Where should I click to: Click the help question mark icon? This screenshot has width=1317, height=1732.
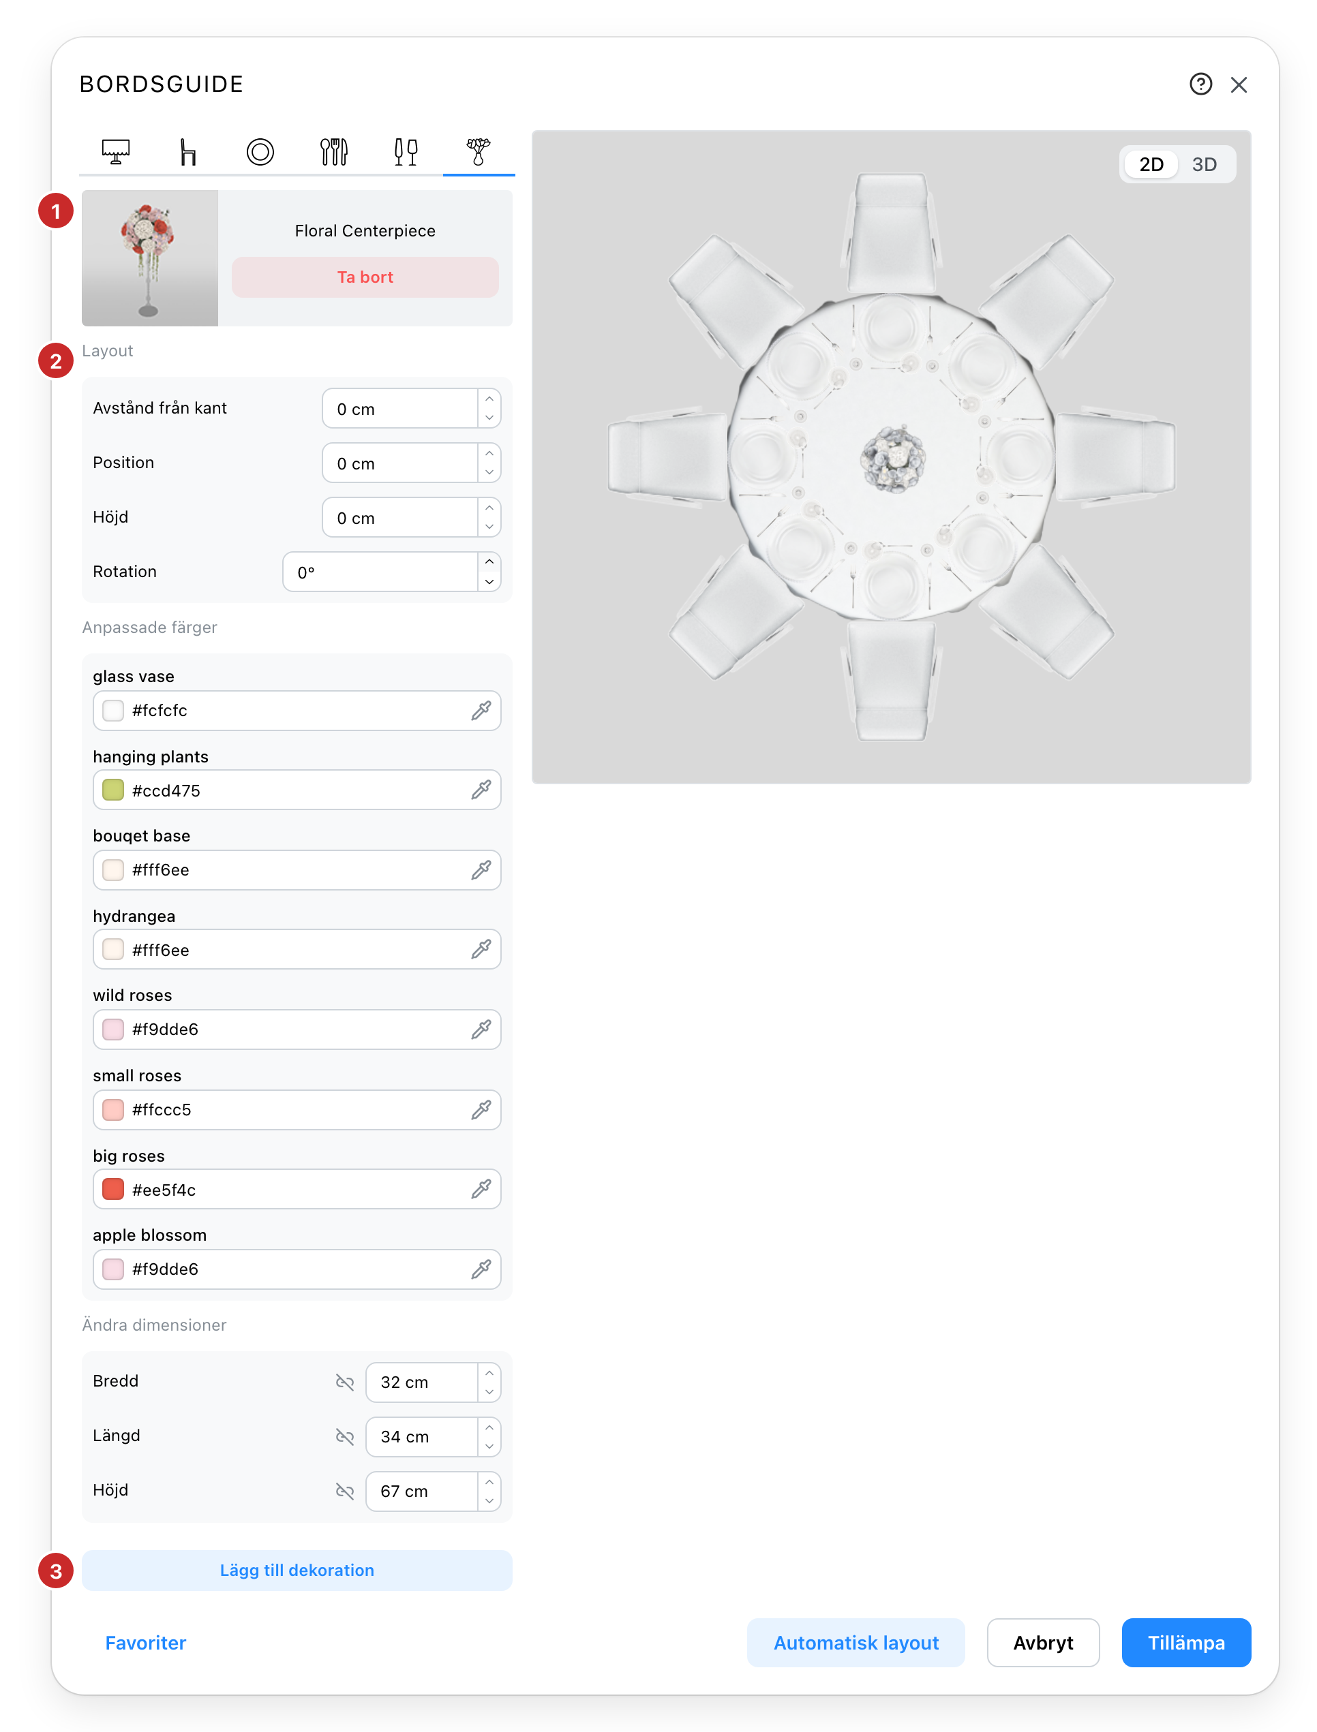pyautogui.click(x=1200, y=84)
